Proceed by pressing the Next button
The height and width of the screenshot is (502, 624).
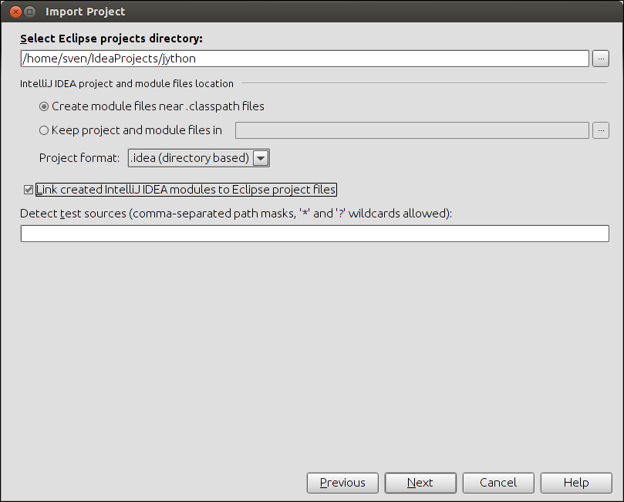pos(420,483)
